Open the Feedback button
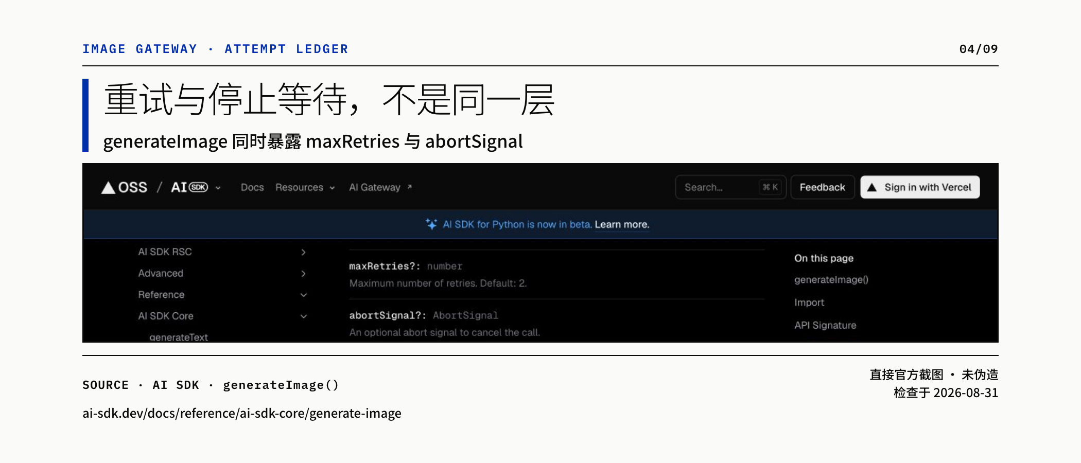The width and height of the screenshot is (1081, 463). [x=822, y=187]
